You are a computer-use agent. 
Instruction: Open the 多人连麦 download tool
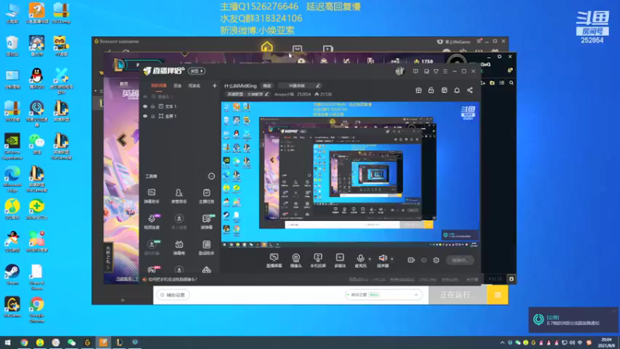point(179,222)
